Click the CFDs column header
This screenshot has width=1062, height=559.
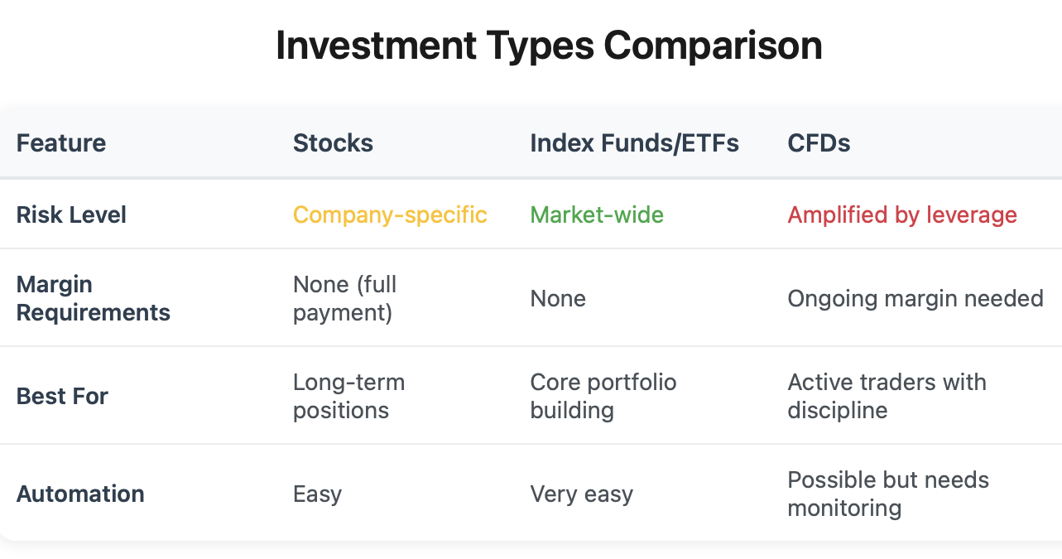(x=819, y=143)
